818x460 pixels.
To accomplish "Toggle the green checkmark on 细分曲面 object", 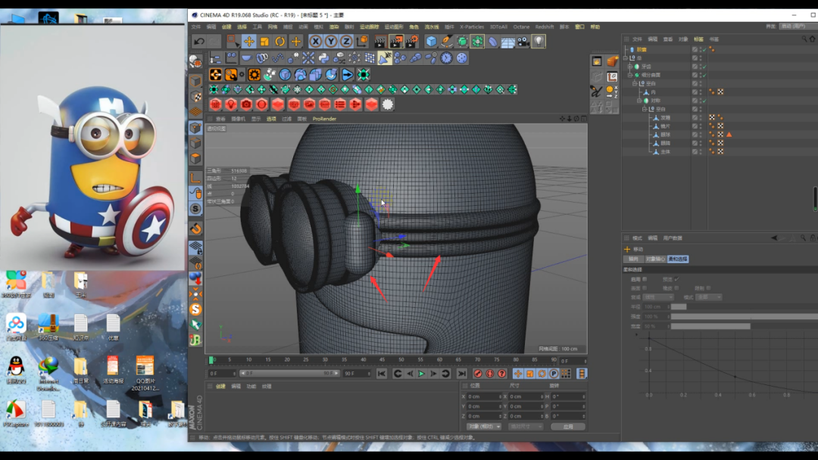I will click(704, 75).
